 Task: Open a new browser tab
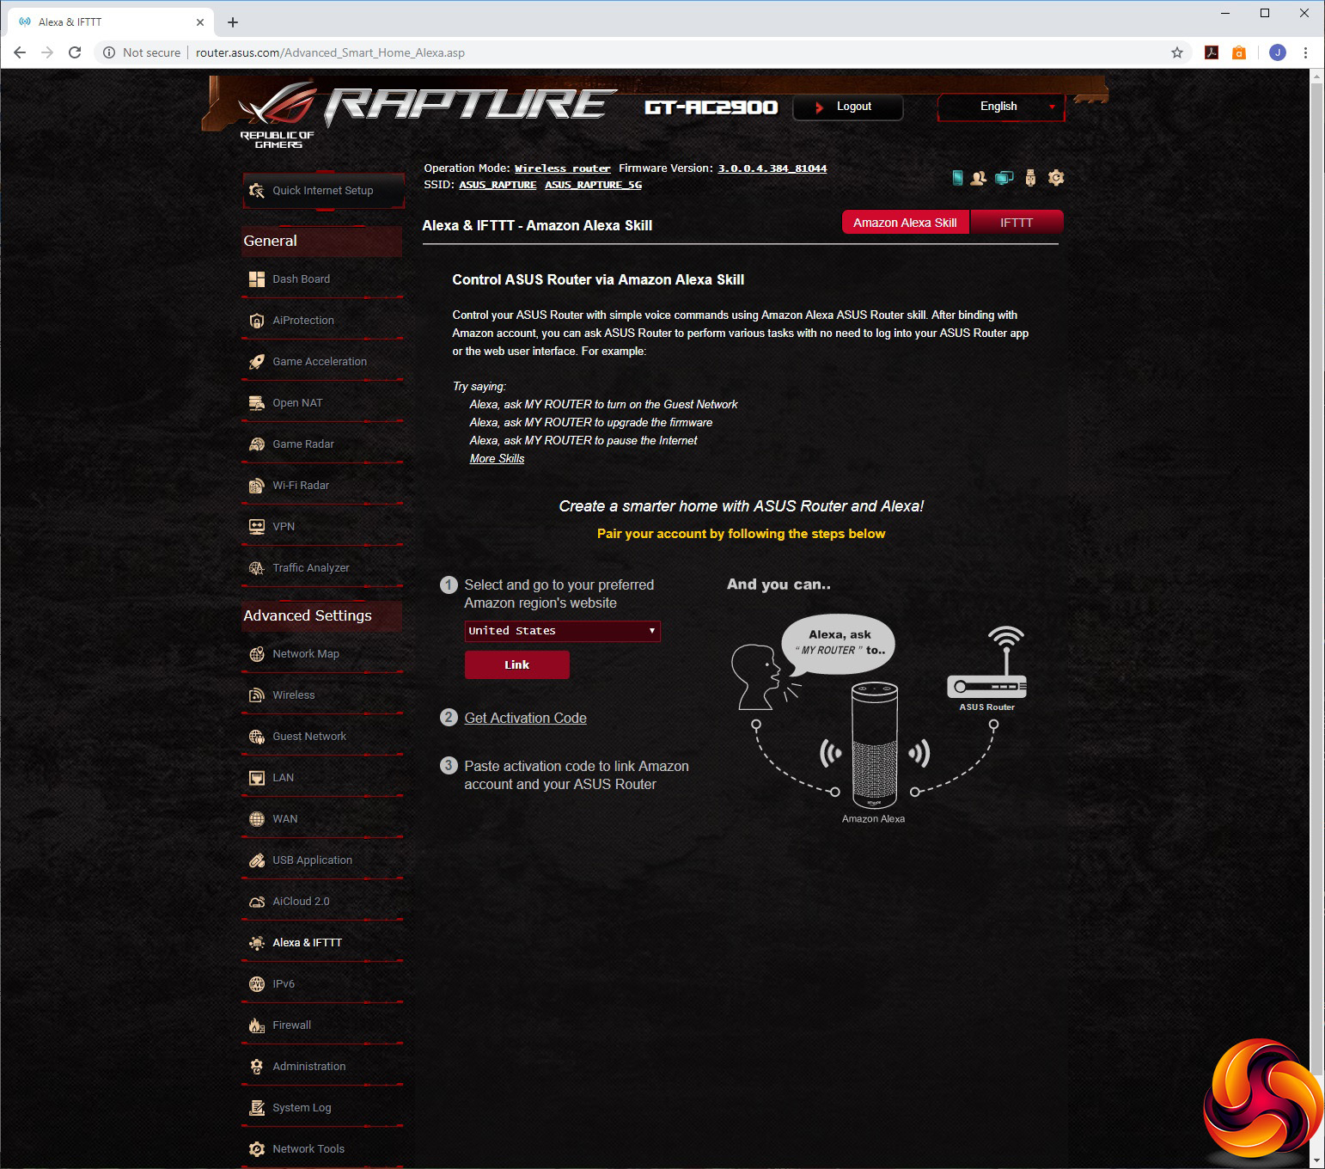(x=233, y=22)
